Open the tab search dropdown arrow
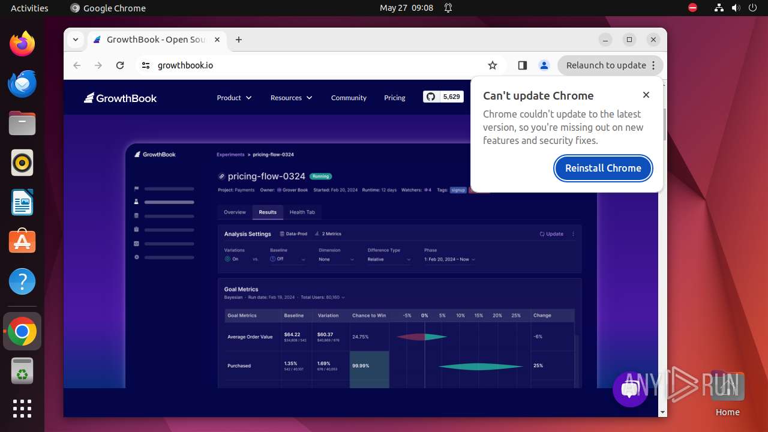The image size is (768, 432). coord(75,40)
